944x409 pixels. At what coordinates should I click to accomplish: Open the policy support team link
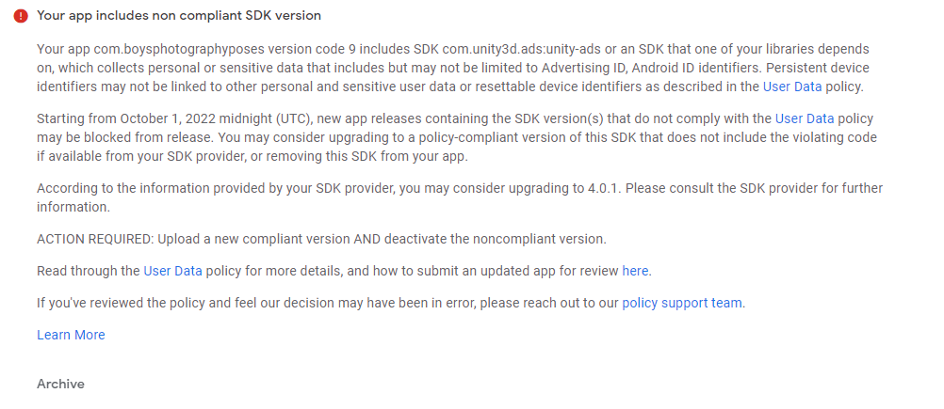(x=682, y=303)
